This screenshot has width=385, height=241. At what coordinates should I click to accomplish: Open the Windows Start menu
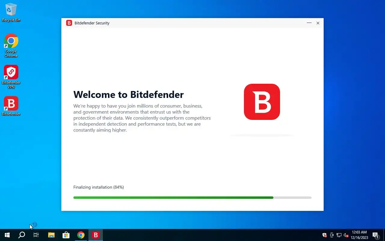pos(7,235)
